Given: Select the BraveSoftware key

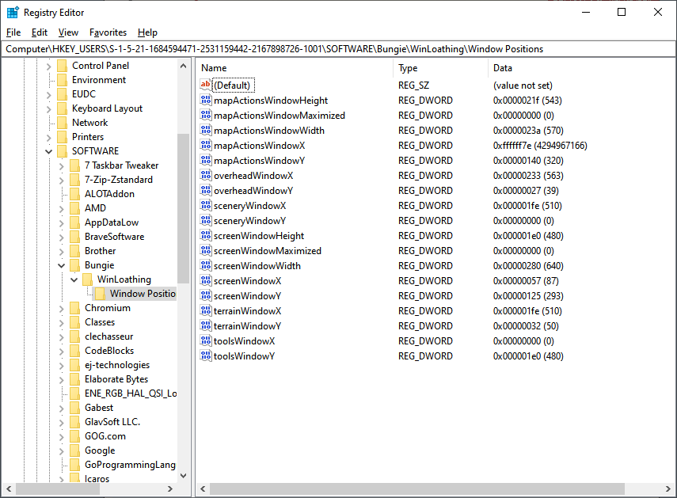Looking at the screenshot, I should (114, 237).
